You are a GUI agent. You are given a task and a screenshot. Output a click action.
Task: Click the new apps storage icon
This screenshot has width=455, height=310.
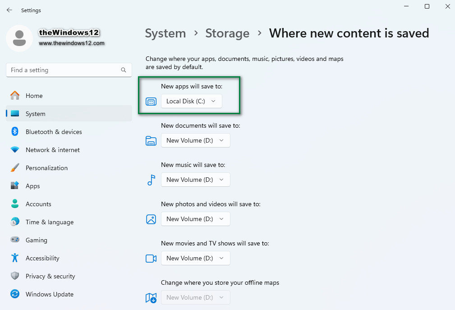pos(151,102)
